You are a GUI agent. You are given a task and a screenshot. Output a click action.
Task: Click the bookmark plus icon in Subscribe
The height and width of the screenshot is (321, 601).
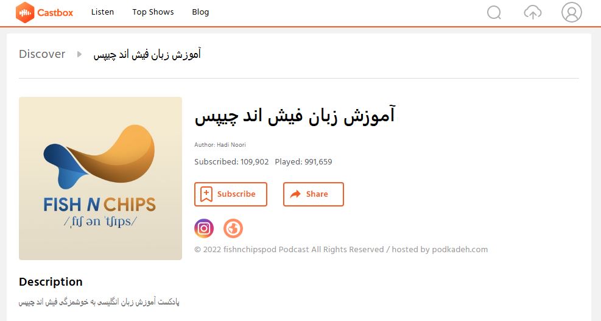pos(206,194)
